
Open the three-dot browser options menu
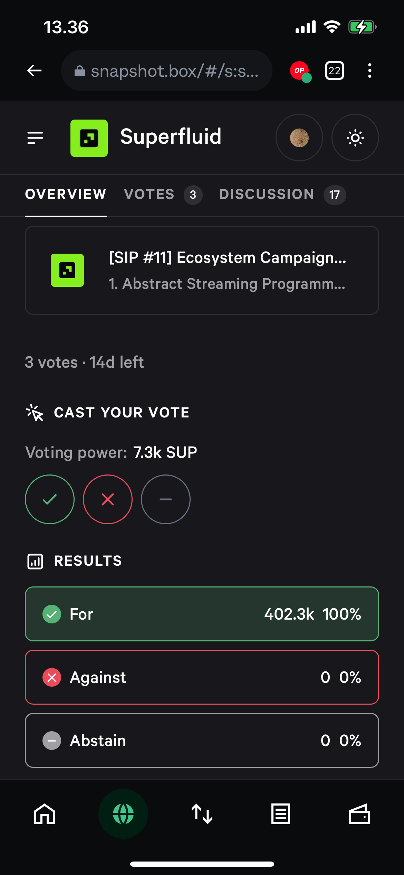point(369,71)
